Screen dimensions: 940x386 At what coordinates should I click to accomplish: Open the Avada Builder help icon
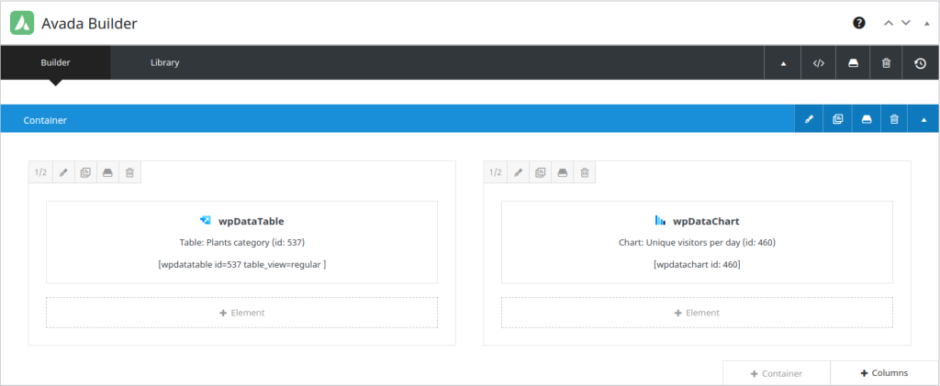point(859,23)
